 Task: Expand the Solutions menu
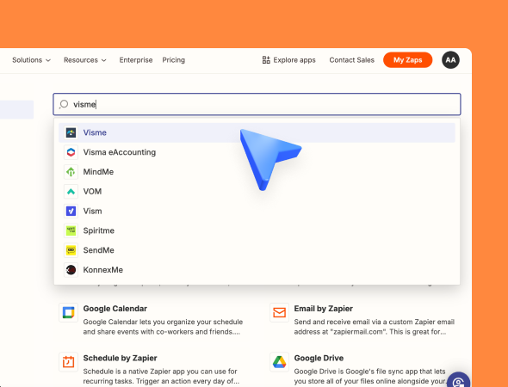pyautogui.click(x=31, y=60)
